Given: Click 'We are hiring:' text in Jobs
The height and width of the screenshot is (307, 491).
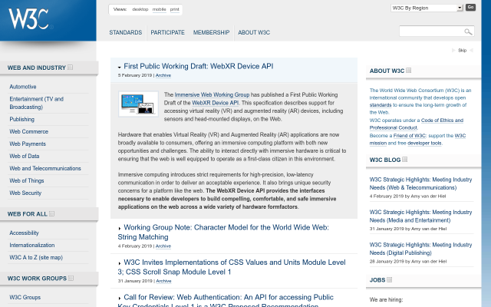Looking at the screenshot, I should pos(386,299).
